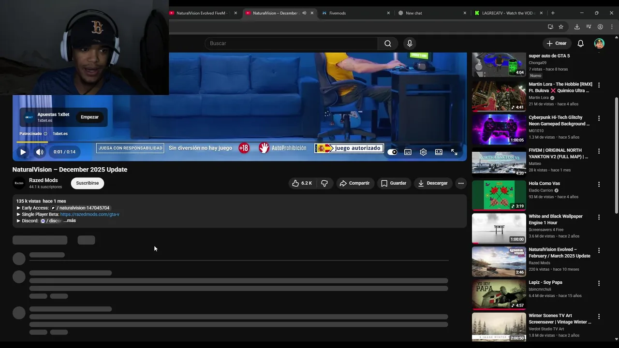Image resolution: width=619 pixels, height=348 pixels.
Task: Open the naturalvision-147045704 early access link
Action: click(80, 208)
